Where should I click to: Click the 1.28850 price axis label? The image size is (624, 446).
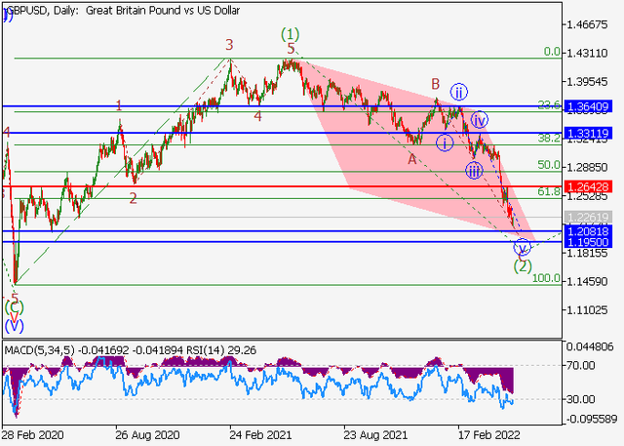coord(587,167)
